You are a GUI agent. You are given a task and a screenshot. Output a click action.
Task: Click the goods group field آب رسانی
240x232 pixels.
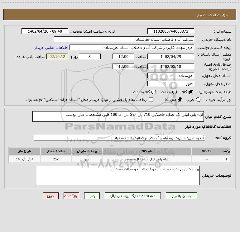coord(119,138)
